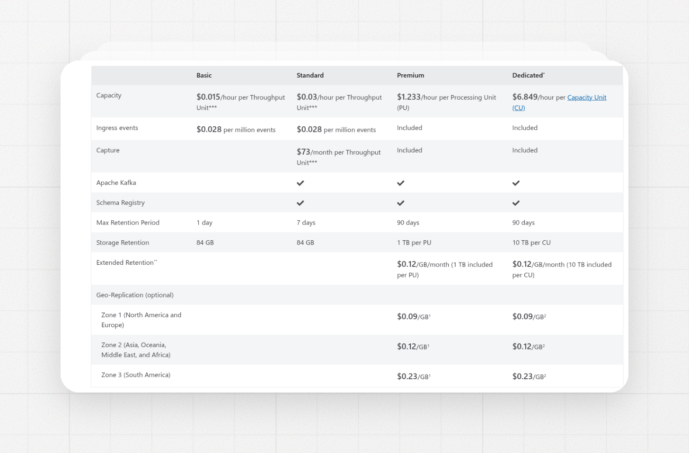The height and width of the screenshot is (453, 689).
Task: Click the Geo-Replication (optional) heading
Action: (x=135, y=295)
